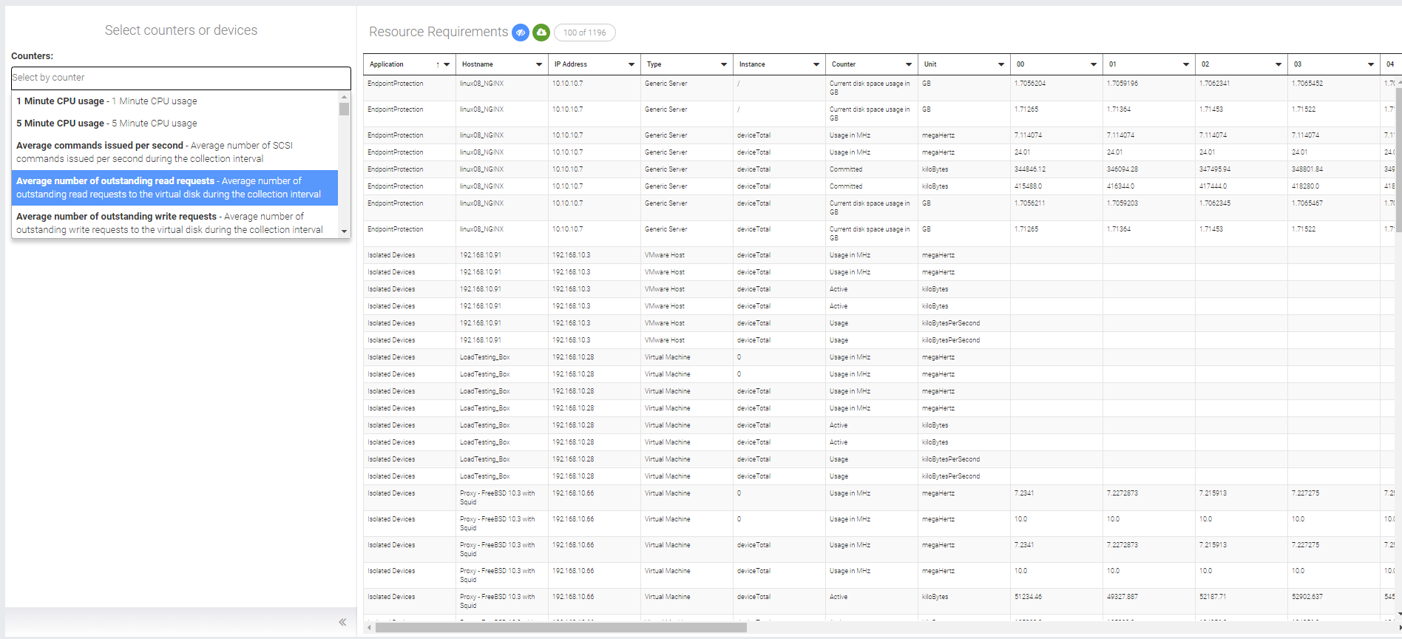Select the 5 Minute CPU usage counter
The image size is (1402, 639).
[x=175, y=124]
